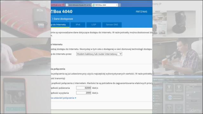Expand the ustawień połączenia settings link
Viewport: 203px width, 114px height.
click(x=63, y=98)
